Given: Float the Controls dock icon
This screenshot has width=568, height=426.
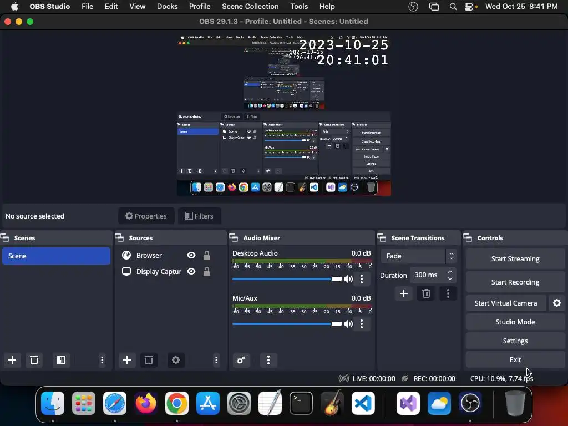Looking at the screenshot, I should coord(468,238).
